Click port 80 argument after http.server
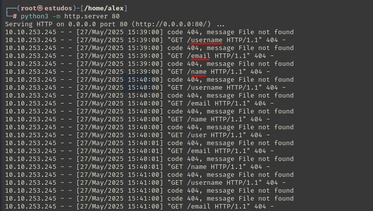The height and width of the screenshot is (211, 373). 116,16
